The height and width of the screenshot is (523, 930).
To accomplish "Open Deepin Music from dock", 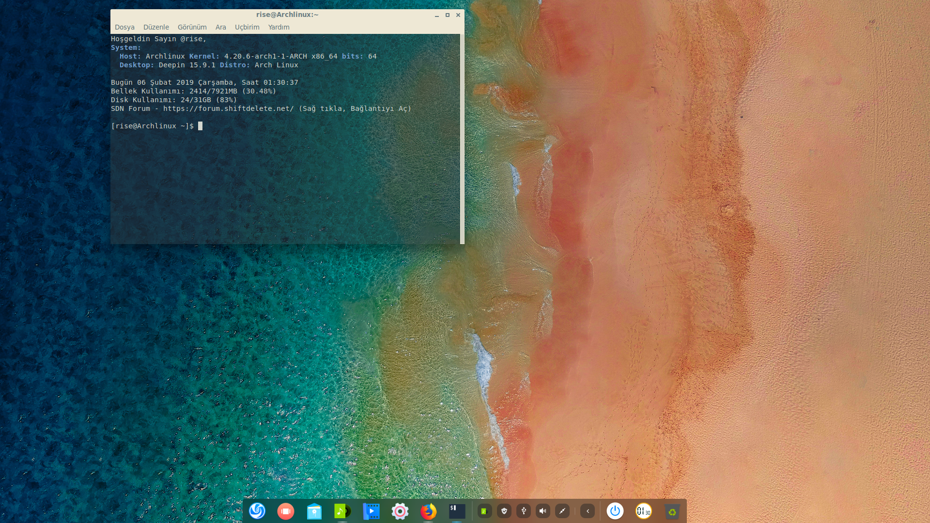I will point(342,511).
